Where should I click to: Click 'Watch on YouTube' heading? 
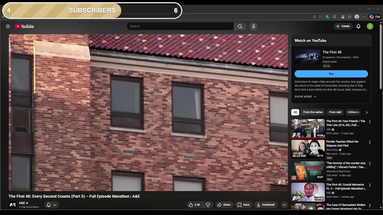coord(310,41)
